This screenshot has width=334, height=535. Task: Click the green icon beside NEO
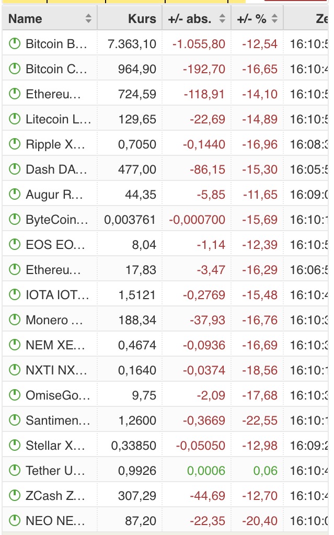click(15, 521)
